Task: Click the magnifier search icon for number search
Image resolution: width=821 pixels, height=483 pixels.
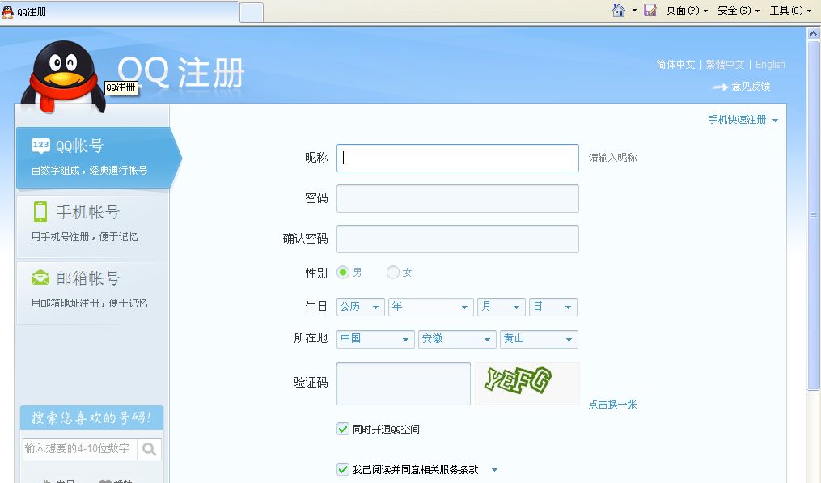Action: click(149, 449)
